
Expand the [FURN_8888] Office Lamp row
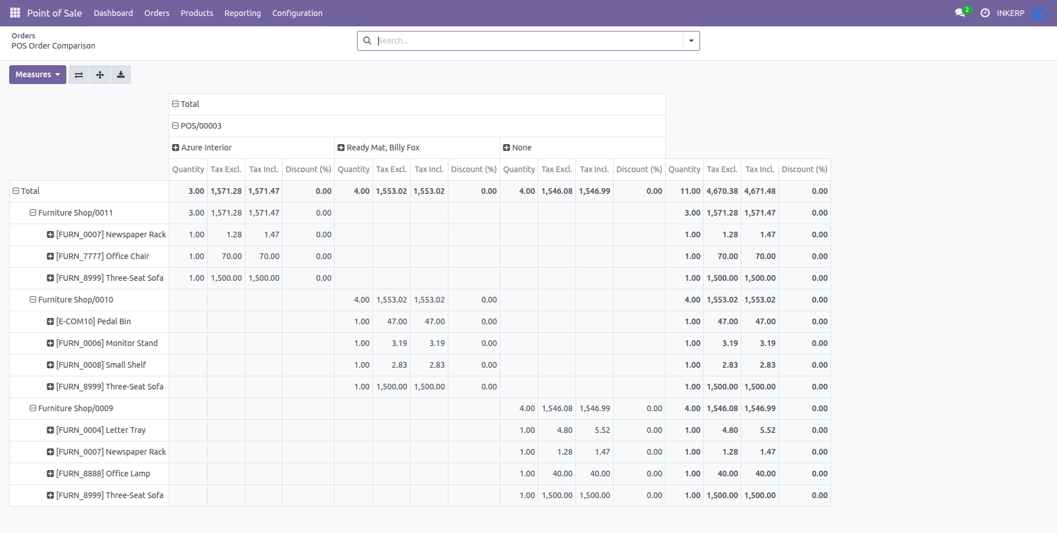tap(89, 474)
